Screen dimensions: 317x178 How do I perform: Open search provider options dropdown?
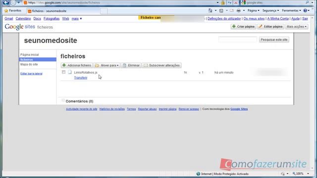coord(312,2)
